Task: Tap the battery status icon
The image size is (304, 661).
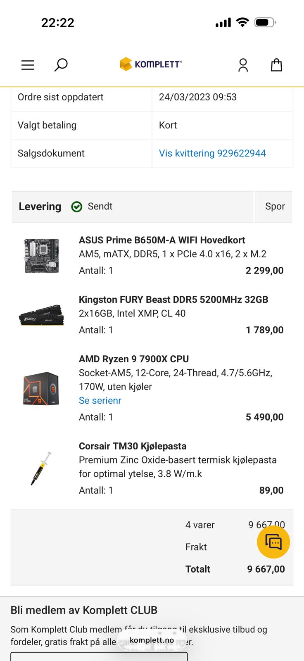Action: tap(265, 22)
